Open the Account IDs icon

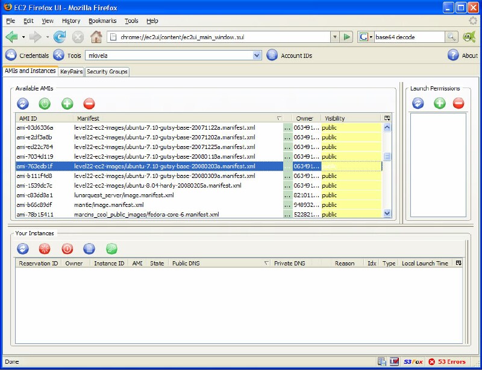272,55
